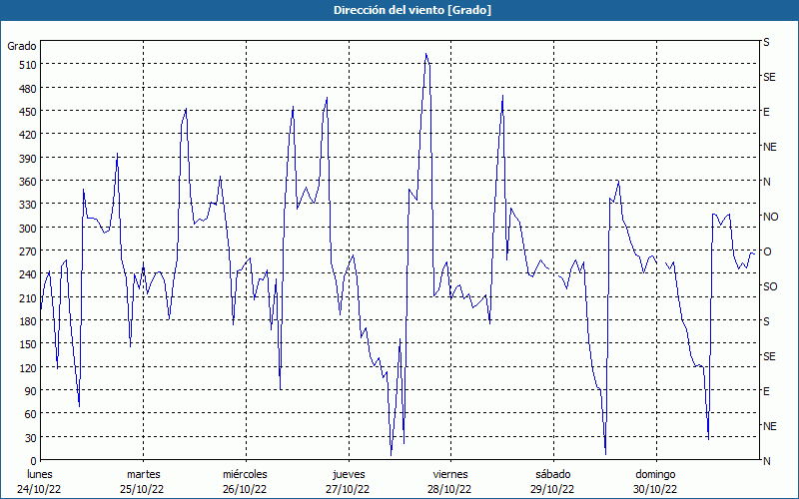
Task: Pick the date 24/10/22
Action: click(x=39, y=489)
